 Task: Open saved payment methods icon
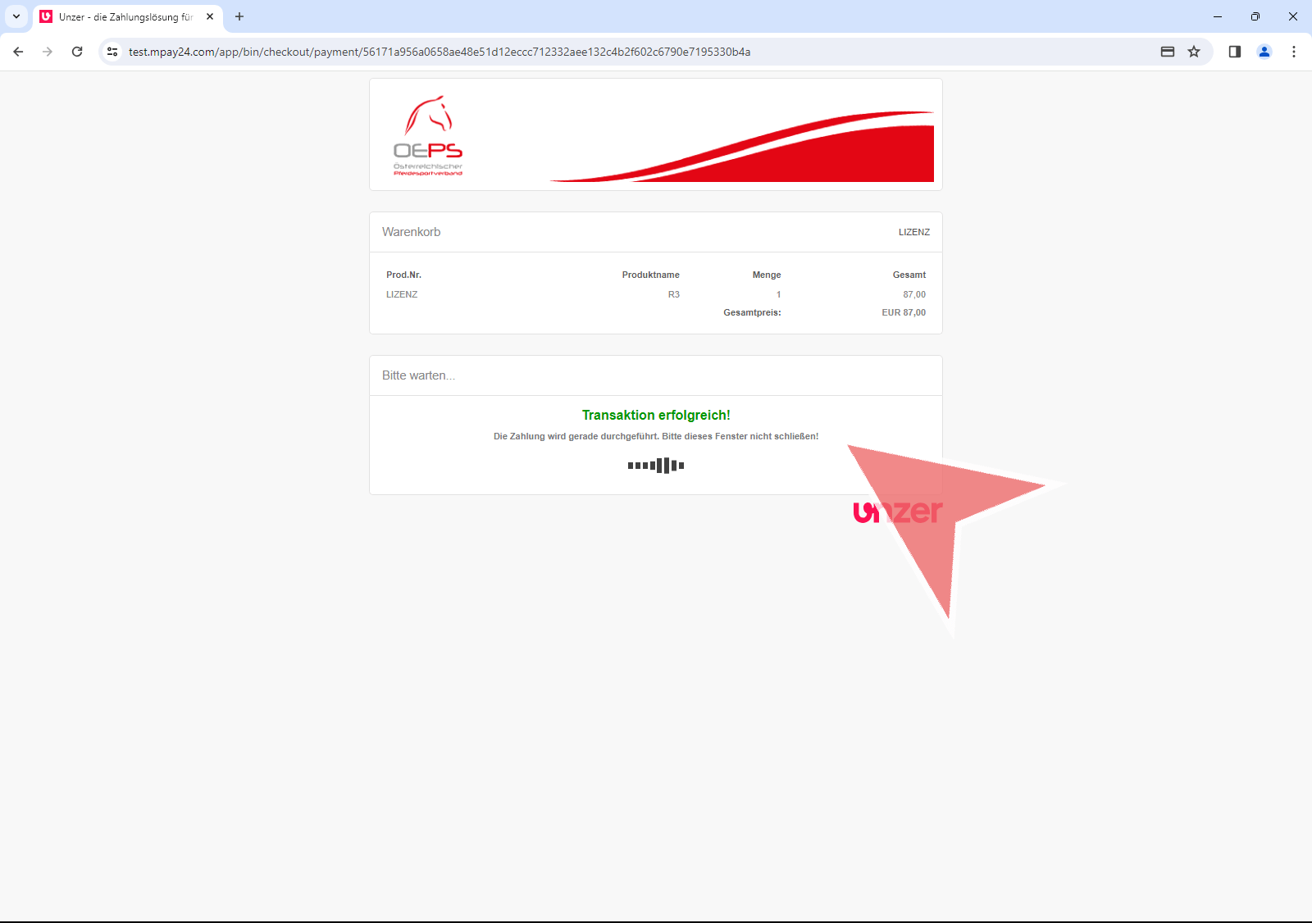(1168, 52)
